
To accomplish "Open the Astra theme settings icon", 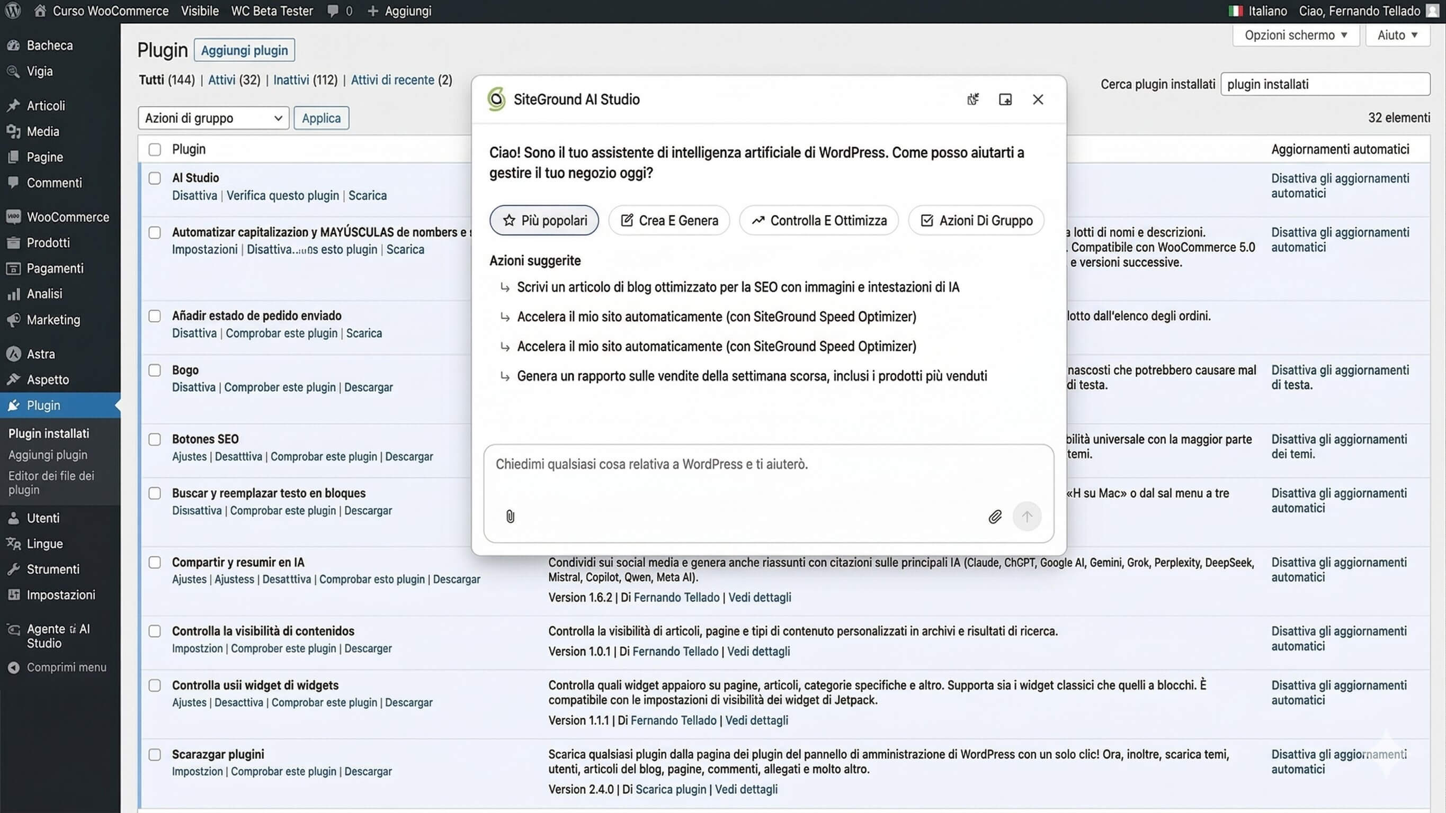I will pos(14,354).
